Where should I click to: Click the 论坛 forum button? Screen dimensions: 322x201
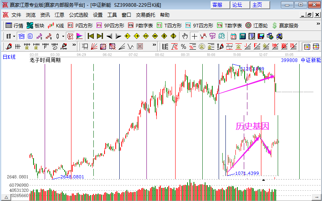(x=240, y=5)
